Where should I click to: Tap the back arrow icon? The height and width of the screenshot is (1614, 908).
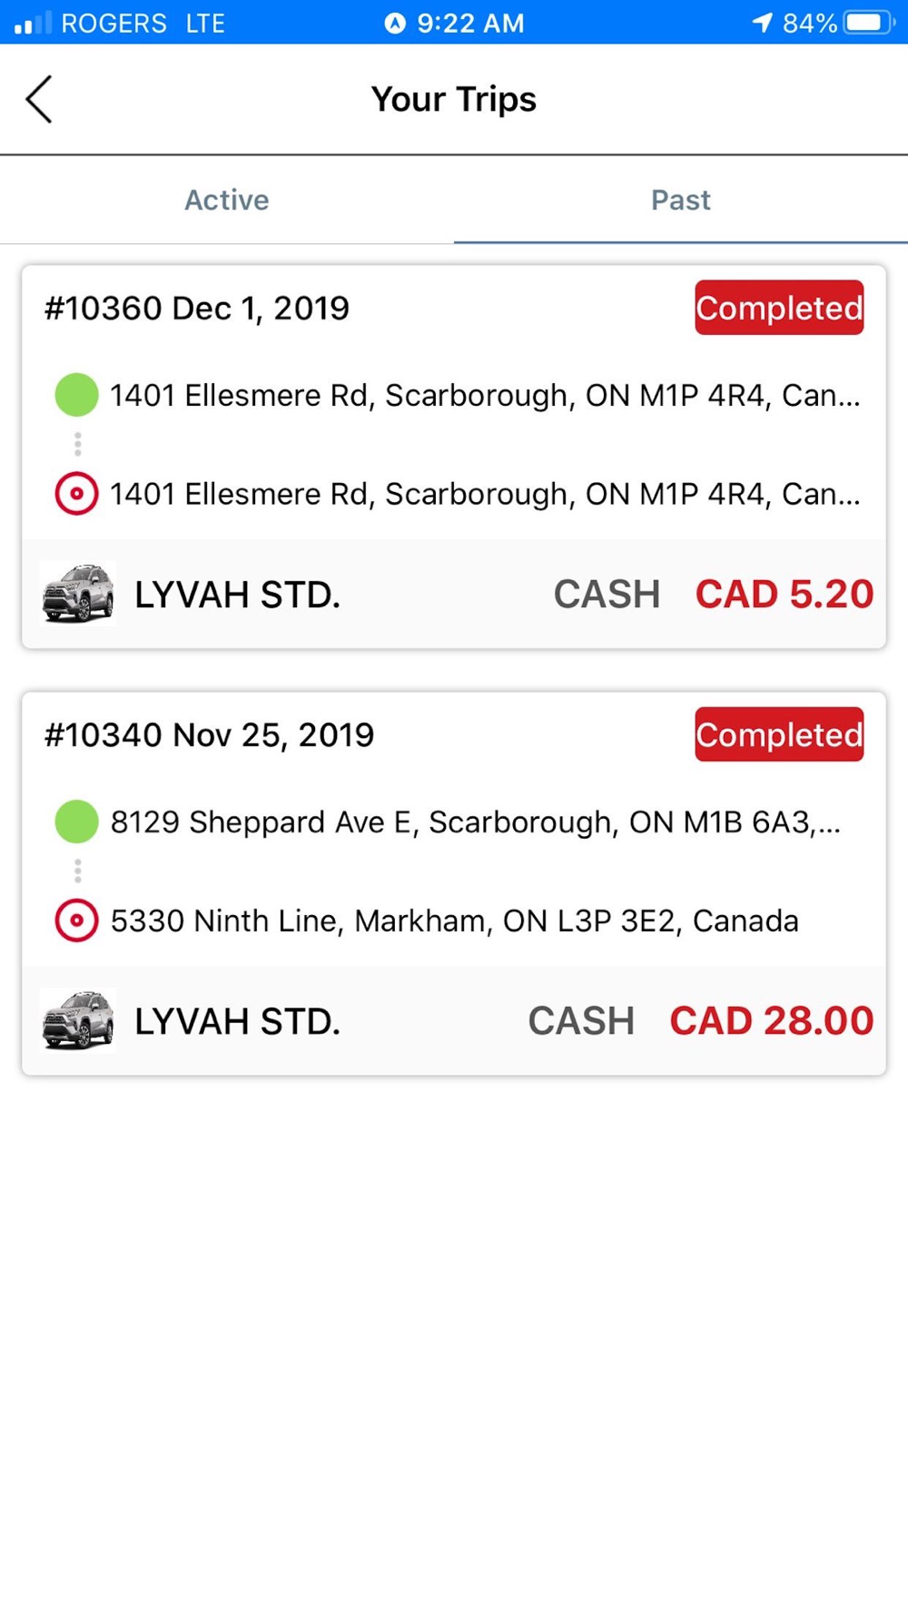pyautogui.click(x=39, y=99)
